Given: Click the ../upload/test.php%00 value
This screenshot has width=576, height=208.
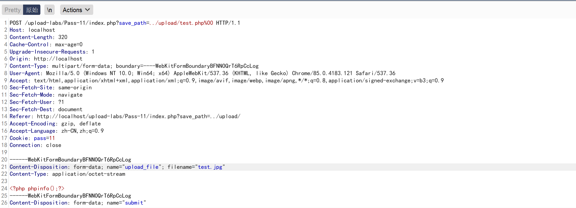Looking at the screenshot, I should [x=181, y=23].
